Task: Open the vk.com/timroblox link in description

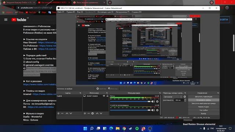Action: tap(41, 107)
